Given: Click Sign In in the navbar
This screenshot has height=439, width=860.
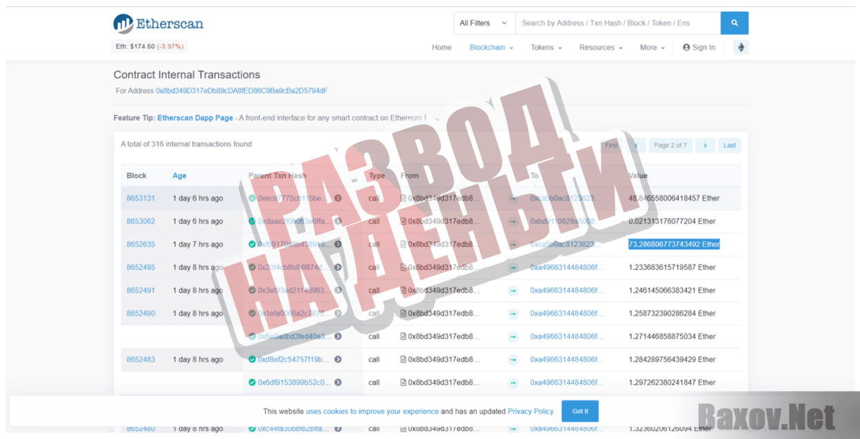Looking at the screenshot, I should click(x=699, y=48).
